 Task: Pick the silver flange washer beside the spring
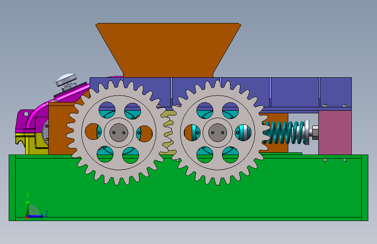[307, 132]
